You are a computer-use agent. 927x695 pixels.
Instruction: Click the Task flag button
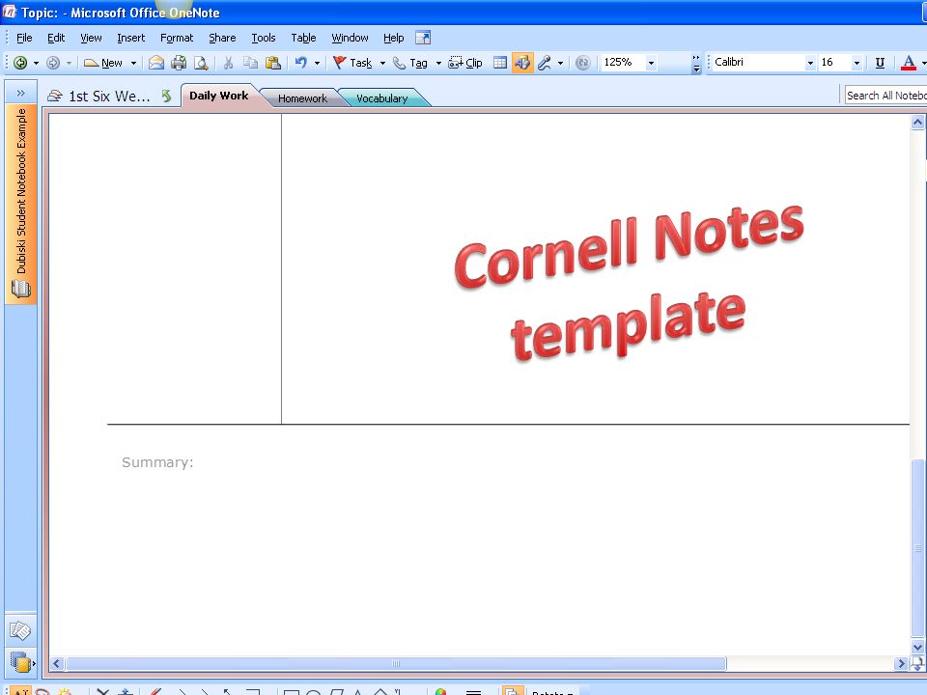click(x=352, y=63)
